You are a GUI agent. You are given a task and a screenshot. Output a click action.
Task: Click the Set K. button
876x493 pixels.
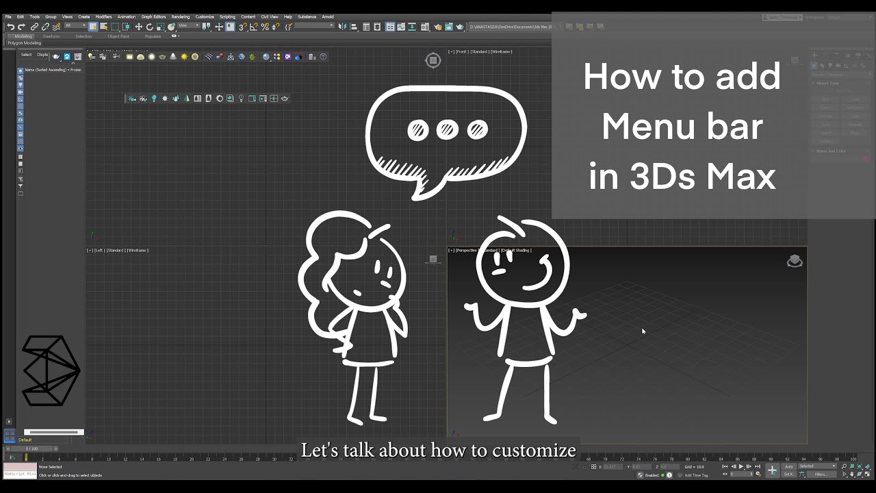pos(789,474)
